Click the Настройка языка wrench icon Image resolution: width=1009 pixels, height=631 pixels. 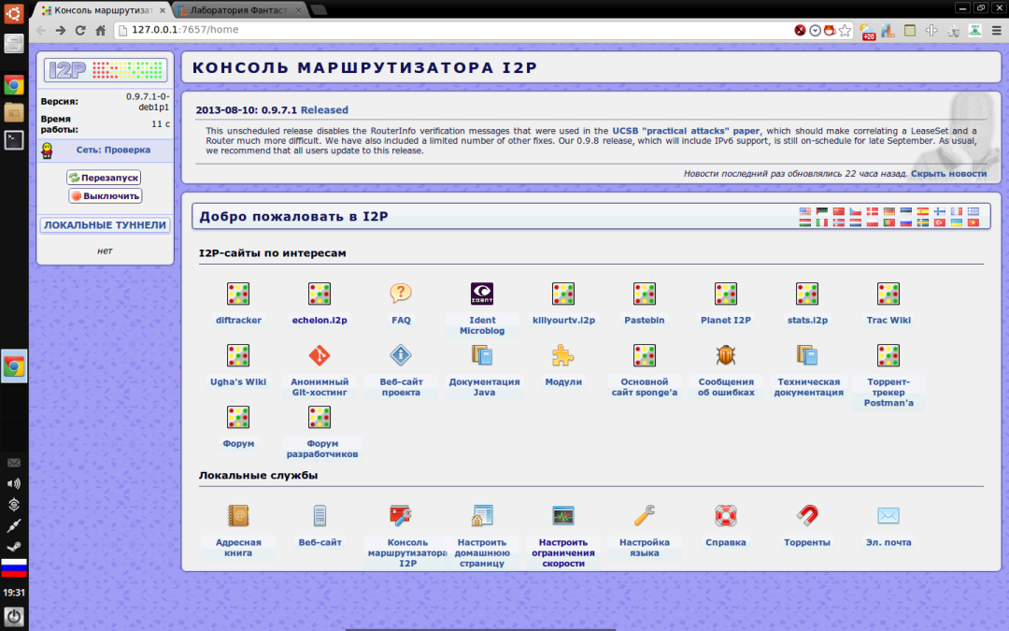(x=645, y=515)
